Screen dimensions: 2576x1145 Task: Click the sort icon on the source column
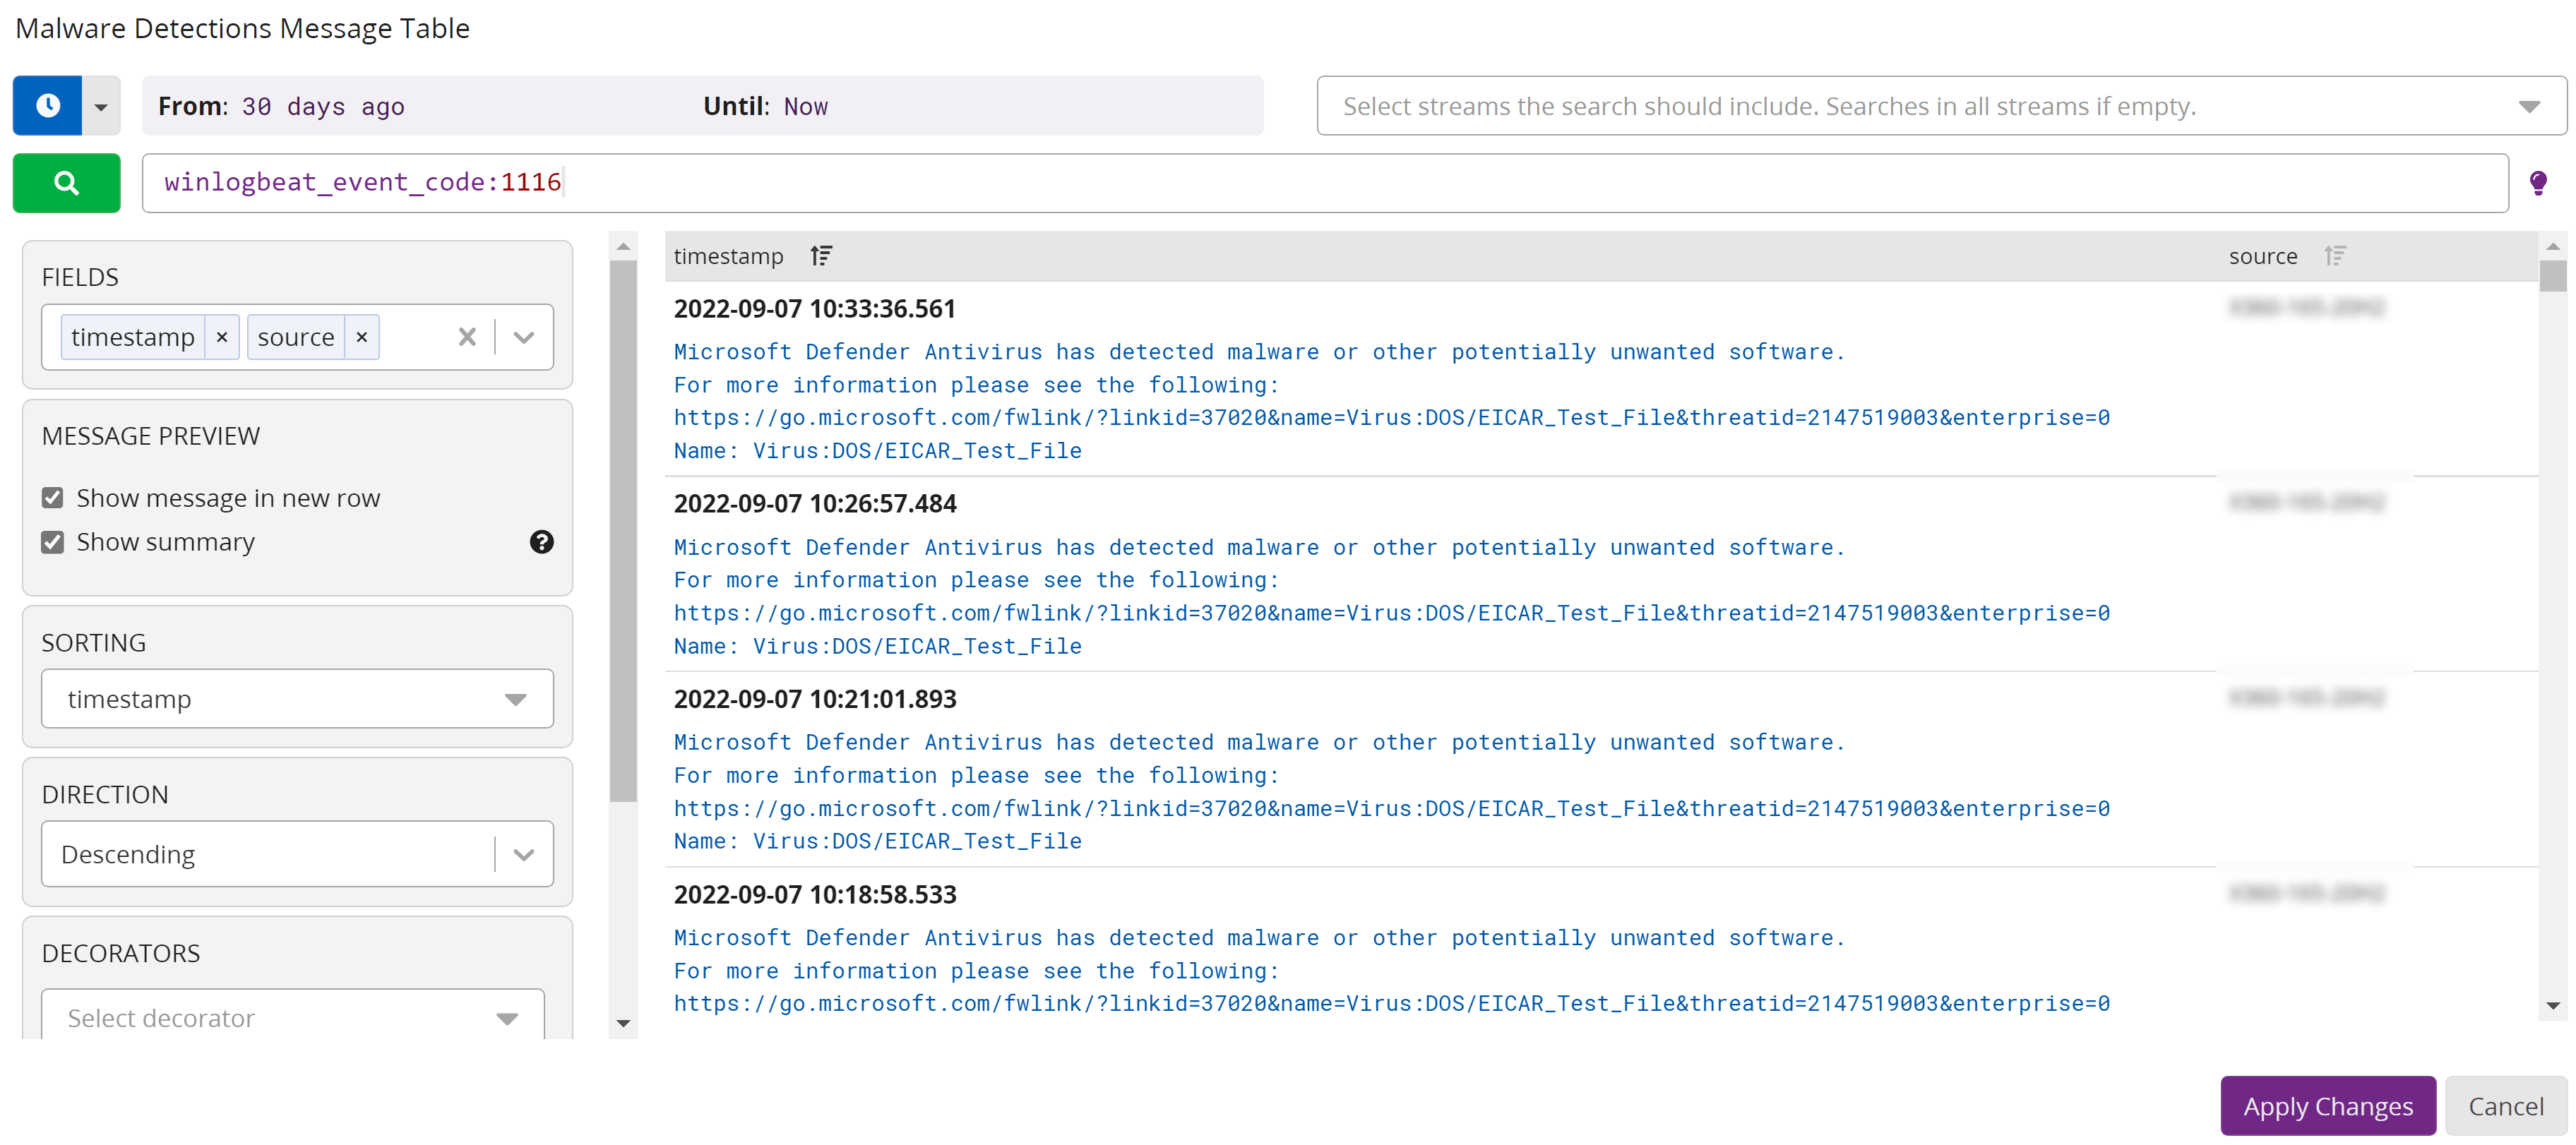pos(2336,255)
